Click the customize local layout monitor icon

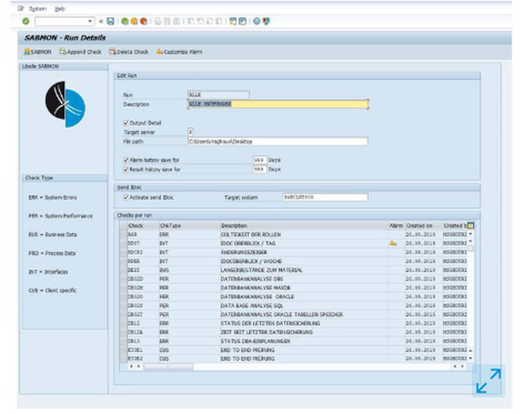[x=266, y=21]
